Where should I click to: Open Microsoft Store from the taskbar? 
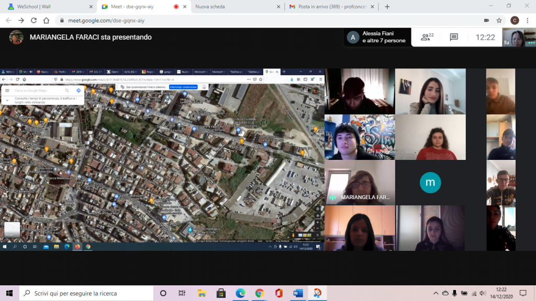[221, 293]
